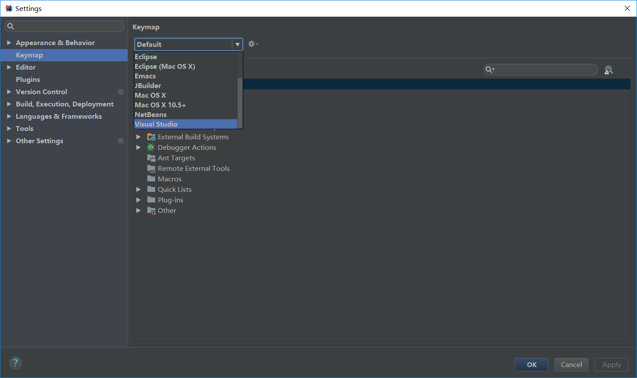The height and width of the screenshot is (378, 637).
Task: Click the OK button
Action: coord(531,364)
